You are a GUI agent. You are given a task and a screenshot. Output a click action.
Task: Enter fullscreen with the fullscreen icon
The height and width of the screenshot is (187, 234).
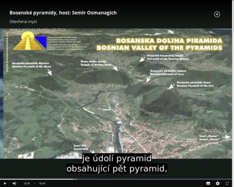[227, 183]
